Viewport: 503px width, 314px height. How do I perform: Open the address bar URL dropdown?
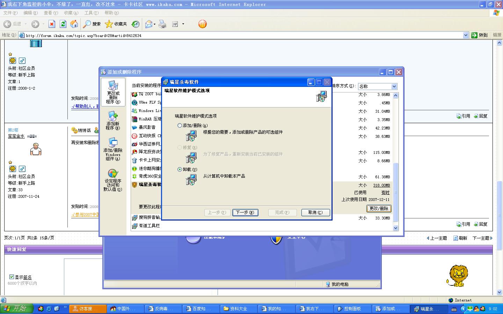pyautogui.click(x=466, y=35)
